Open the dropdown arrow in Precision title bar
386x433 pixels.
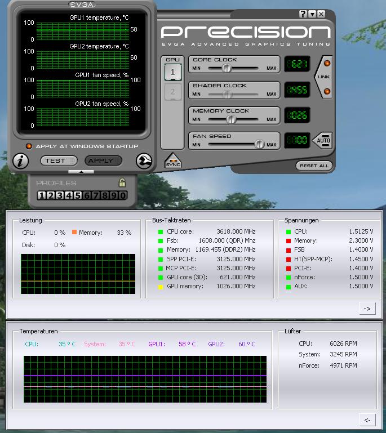click(x=312, y=14)
